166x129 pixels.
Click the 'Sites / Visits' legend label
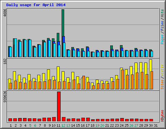point(162,77)
